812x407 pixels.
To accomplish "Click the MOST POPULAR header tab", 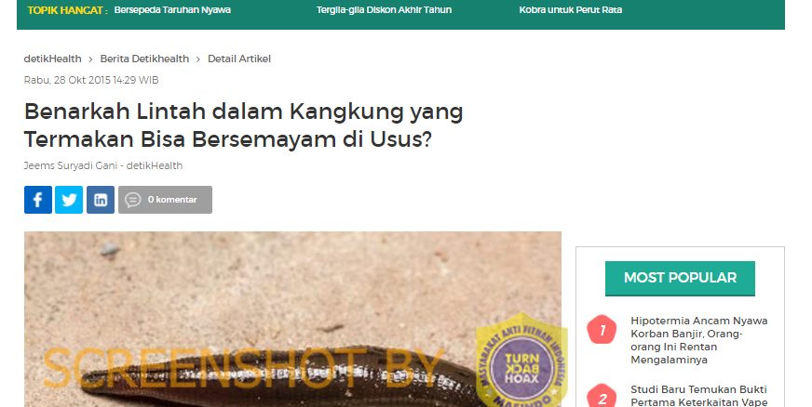I will tap(680, 278).
